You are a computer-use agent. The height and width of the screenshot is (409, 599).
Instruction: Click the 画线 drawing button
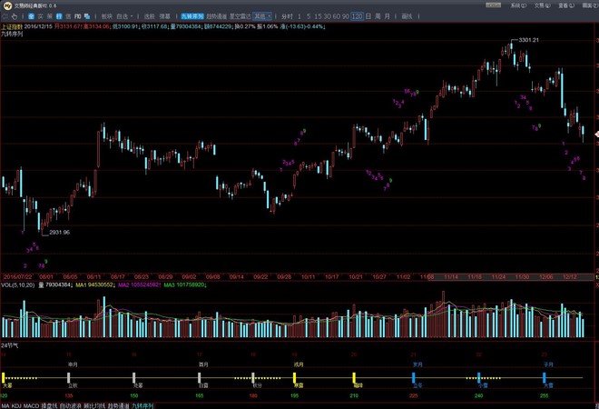[x=407, y=16]
